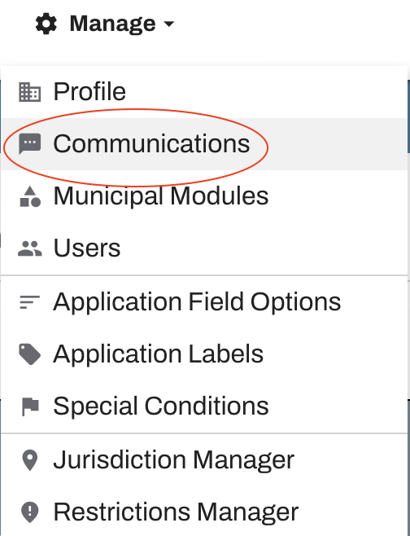Open Application Field Options
This screenshot has height=536, width=410.
click(204, 302)
